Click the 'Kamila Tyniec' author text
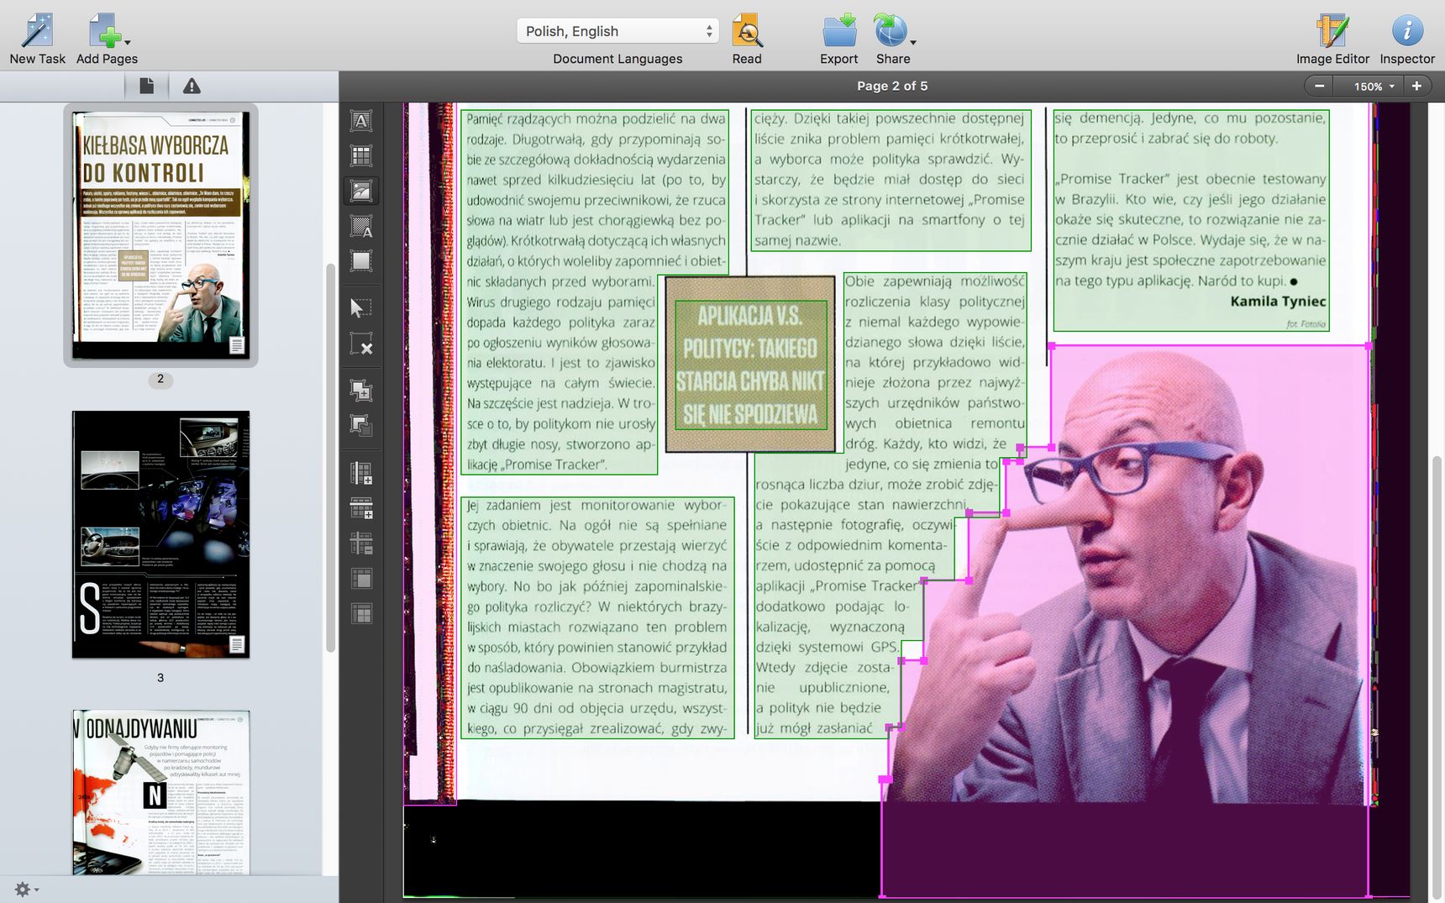 [1278, 302]
